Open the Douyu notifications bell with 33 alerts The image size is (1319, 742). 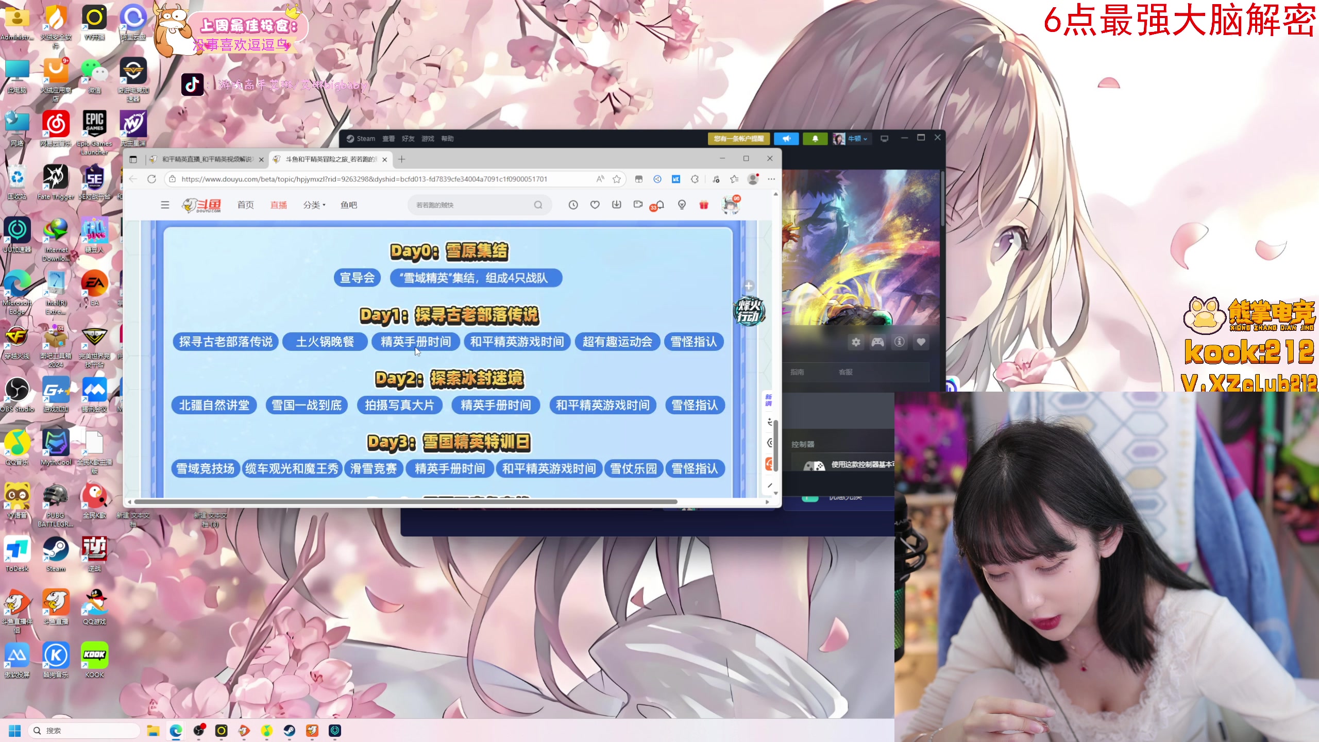pyautogui.click(x=660, y=205)
